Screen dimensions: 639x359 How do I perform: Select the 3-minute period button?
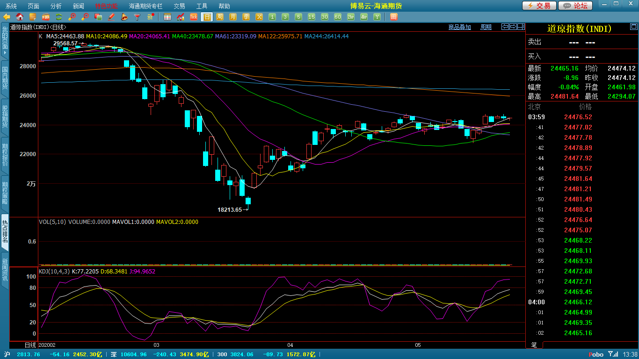tap(285, 17)
